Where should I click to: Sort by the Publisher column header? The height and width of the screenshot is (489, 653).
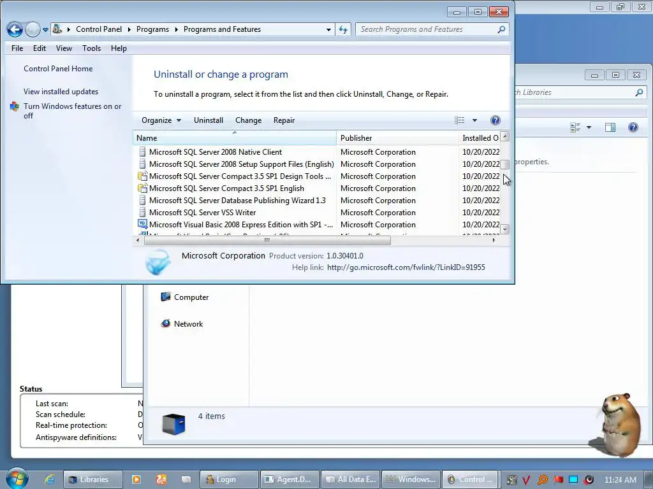(x=397, y=138)
